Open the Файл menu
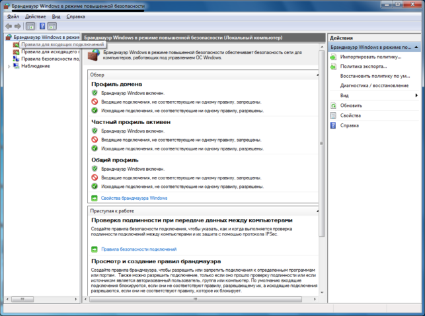 click(13, 16)
